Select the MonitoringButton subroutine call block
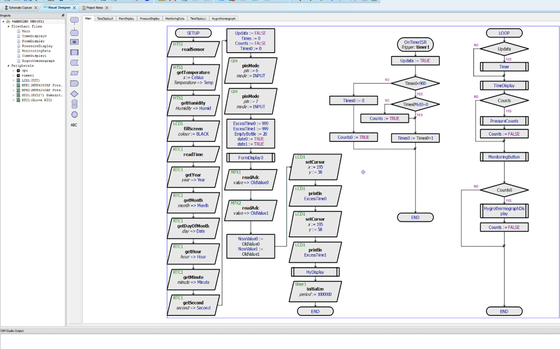The height and width of the screenshot is (349, 560). tap(504, 157)
